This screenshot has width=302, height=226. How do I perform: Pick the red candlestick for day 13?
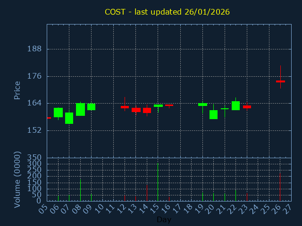(x=136, y=110)
